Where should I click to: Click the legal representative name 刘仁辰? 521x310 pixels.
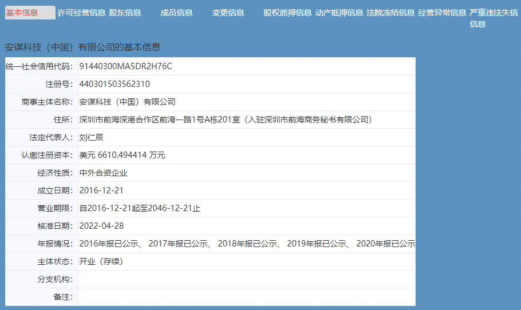[x=92, y=137]
